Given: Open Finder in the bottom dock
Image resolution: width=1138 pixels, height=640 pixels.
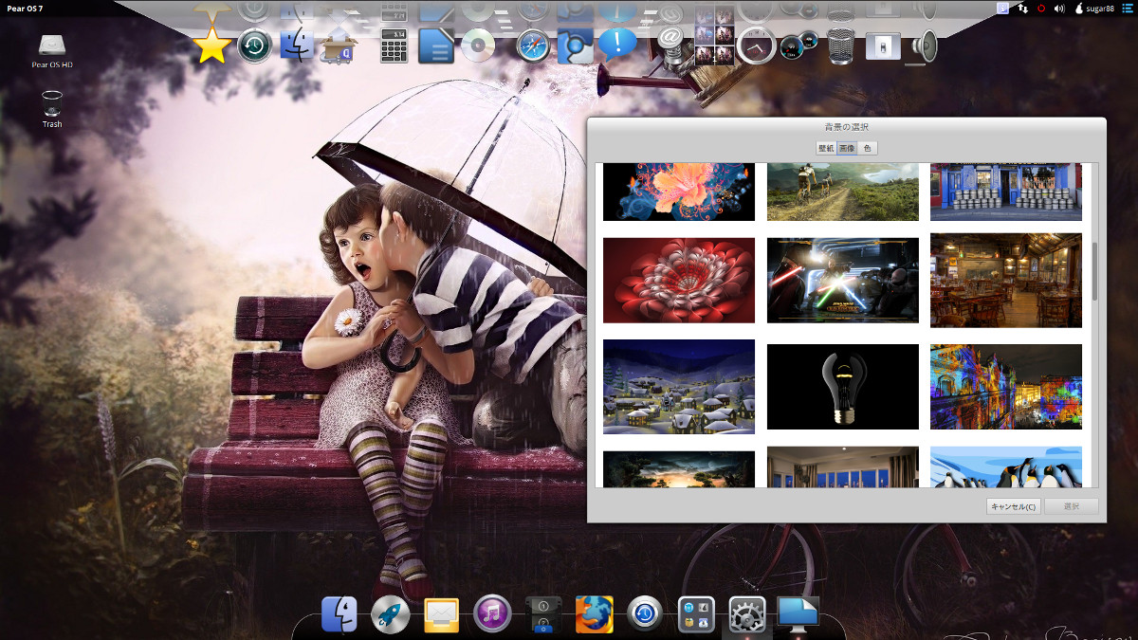Looking at the screenshot, I should [339, 614].
